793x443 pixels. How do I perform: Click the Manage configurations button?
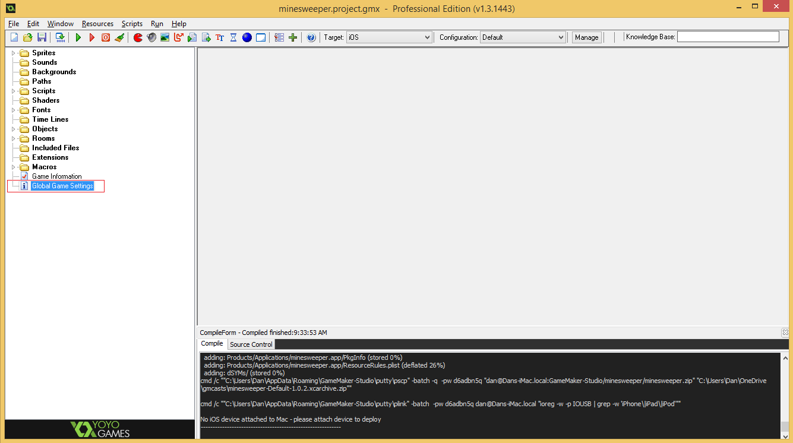[x=586, y=37]
